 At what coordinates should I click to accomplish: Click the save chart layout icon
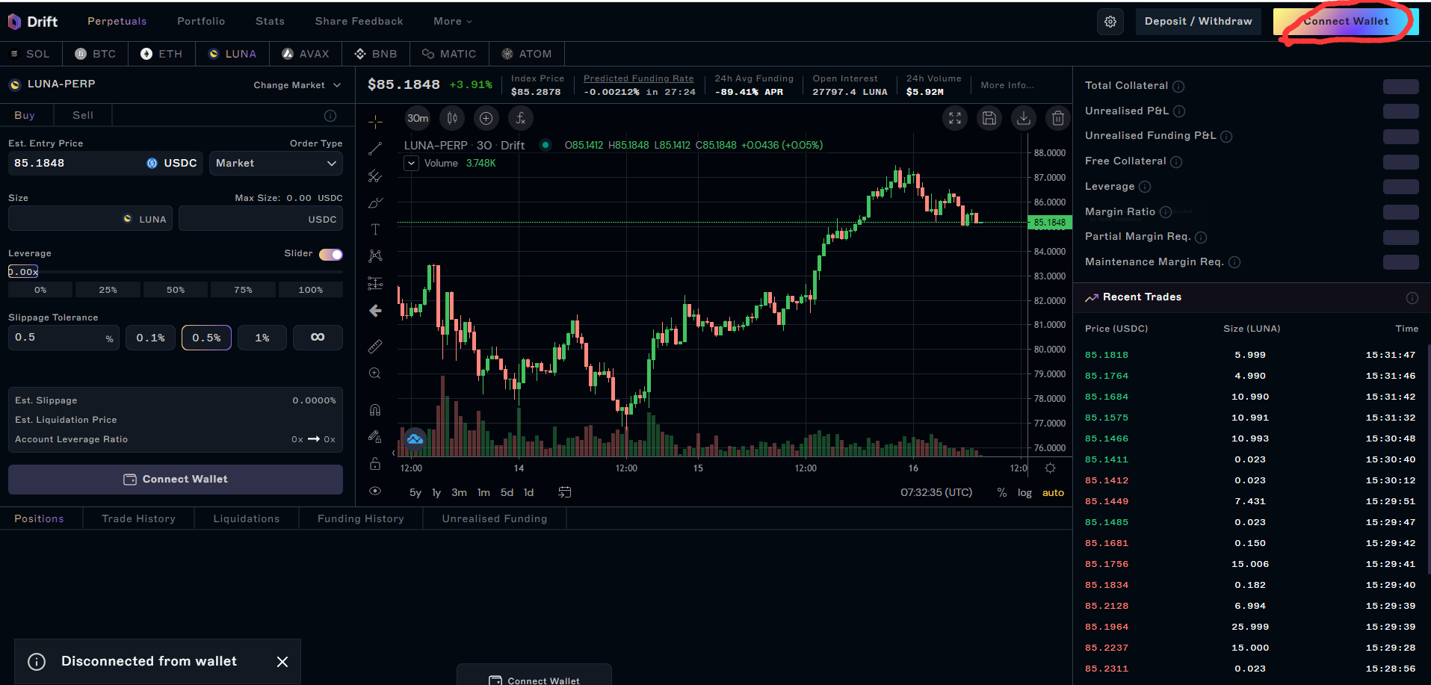pos(989,118)
